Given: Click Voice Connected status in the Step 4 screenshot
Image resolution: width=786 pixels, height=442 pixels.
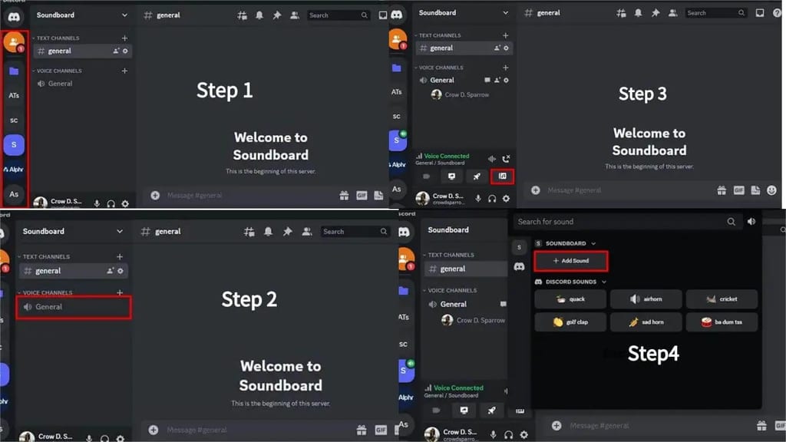Looking at the screenshot, I should pos(458,388).
